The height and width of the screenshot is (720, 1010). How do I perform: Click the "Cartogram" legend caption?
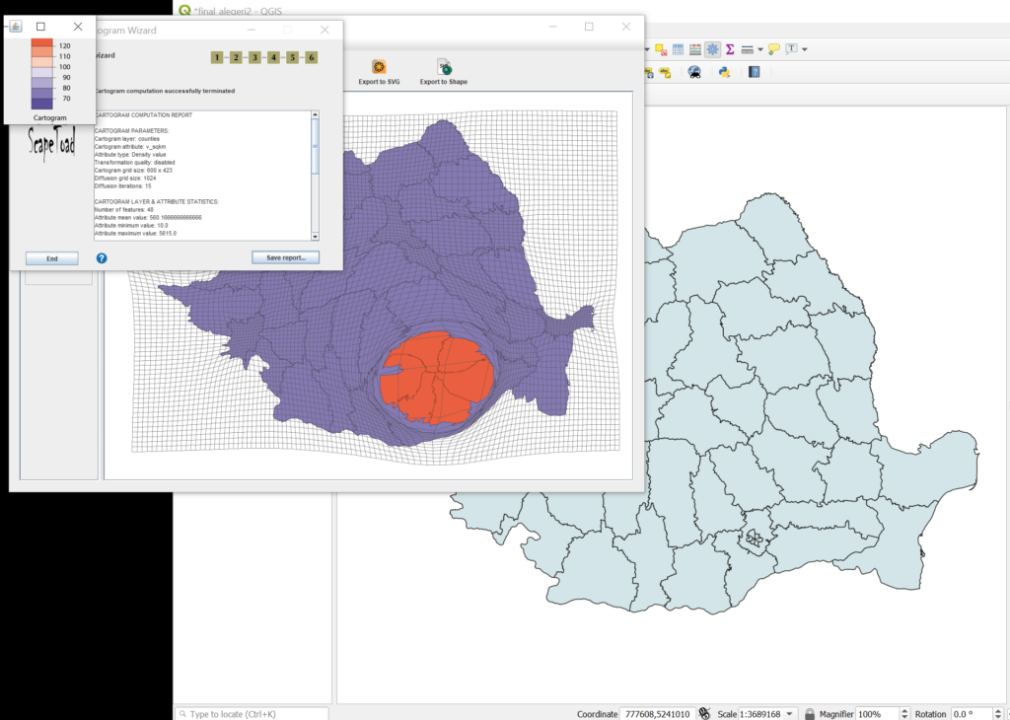click(49, 117)
